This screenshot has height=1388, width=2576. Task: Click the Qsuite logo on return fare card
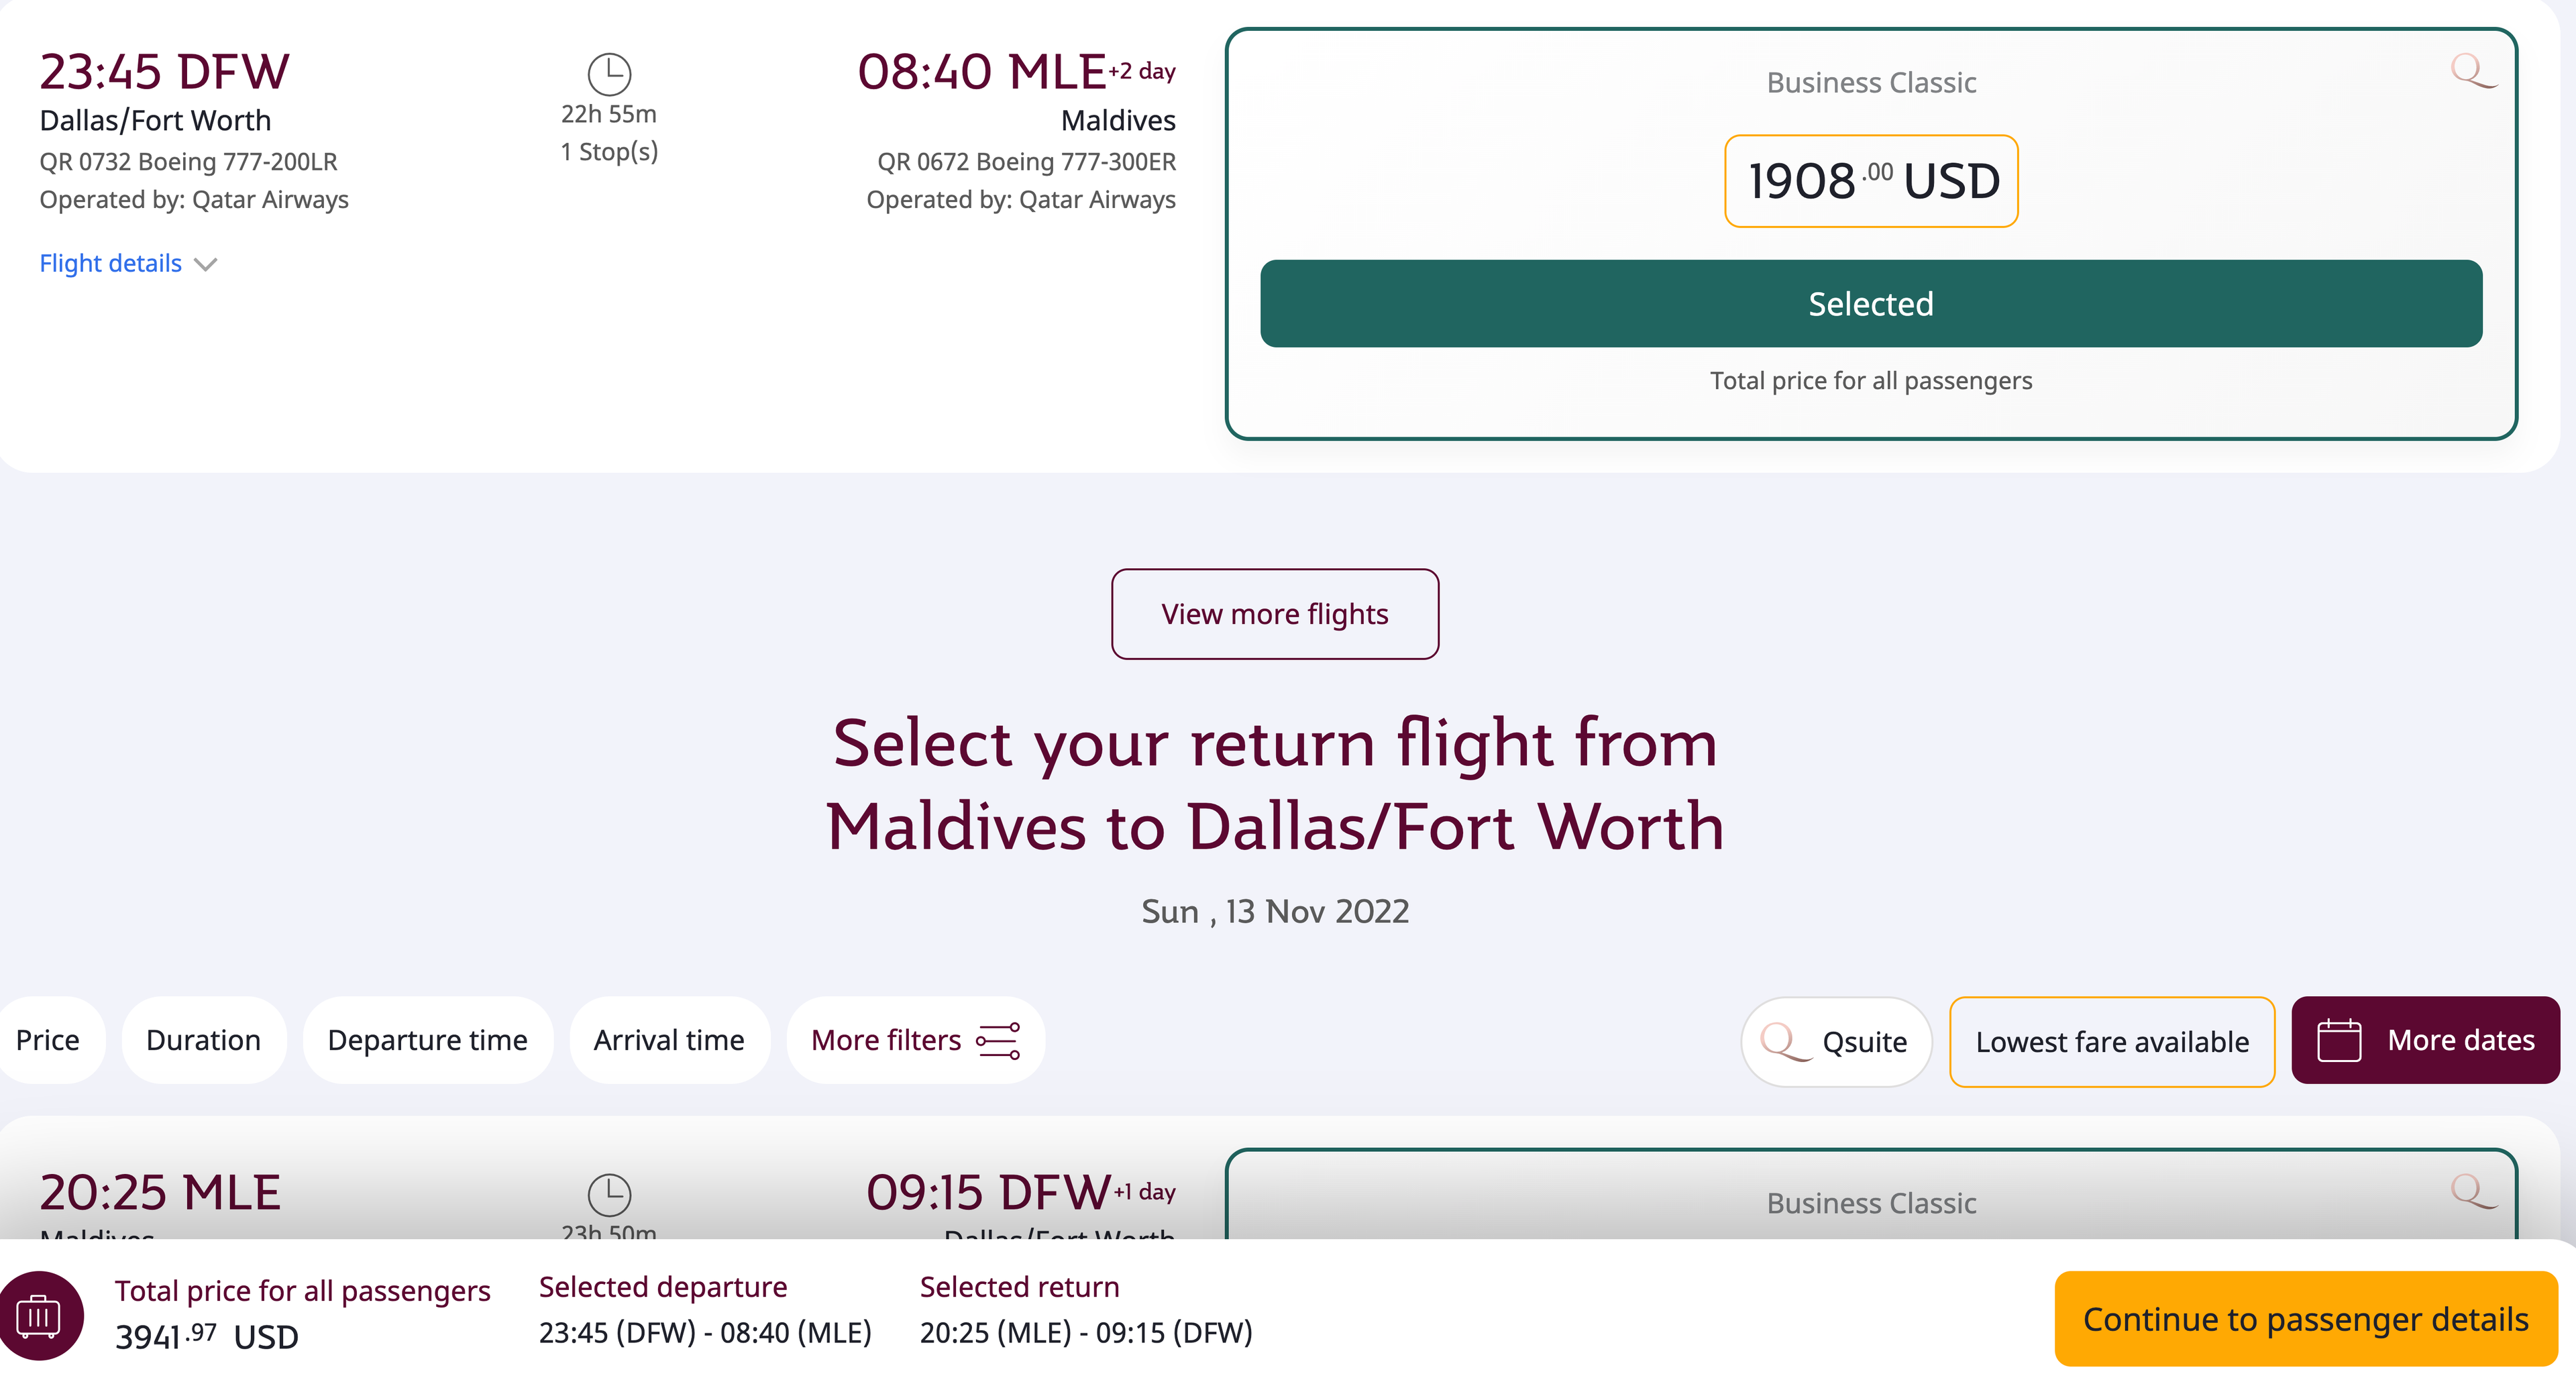[2472, 1191]
